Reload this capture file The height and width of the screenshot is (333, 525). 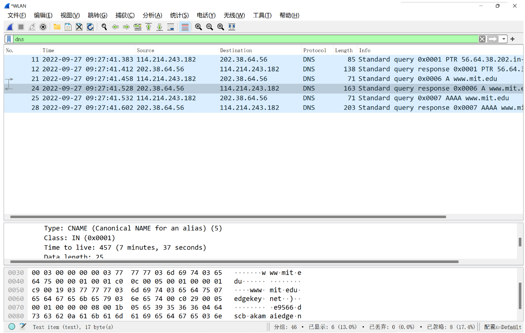pos(90,26)
